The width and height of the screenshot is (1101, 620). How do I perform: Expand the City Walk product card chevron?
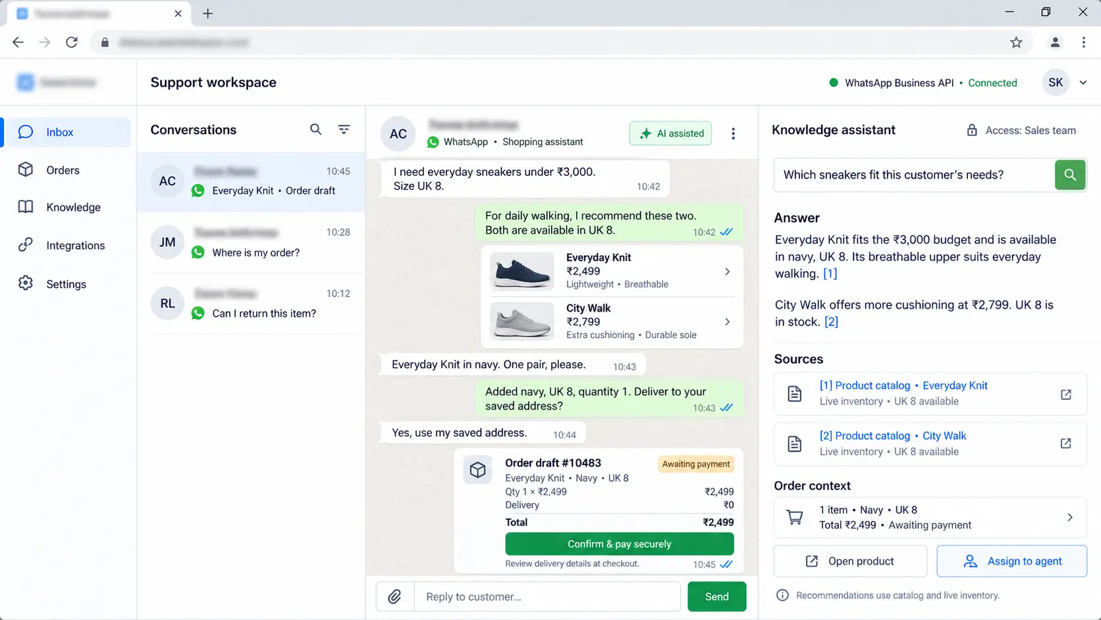tap(727, 322)
